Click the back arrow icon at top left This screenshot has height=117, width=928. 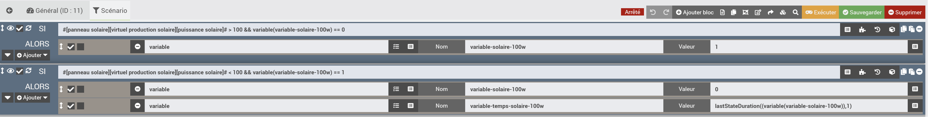click(10, 11)
